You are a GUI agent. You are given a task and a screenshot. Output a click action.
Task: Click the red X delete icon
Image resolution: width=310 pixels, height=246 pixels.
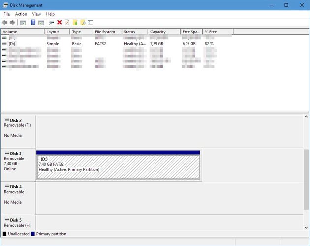coord(60,22)
